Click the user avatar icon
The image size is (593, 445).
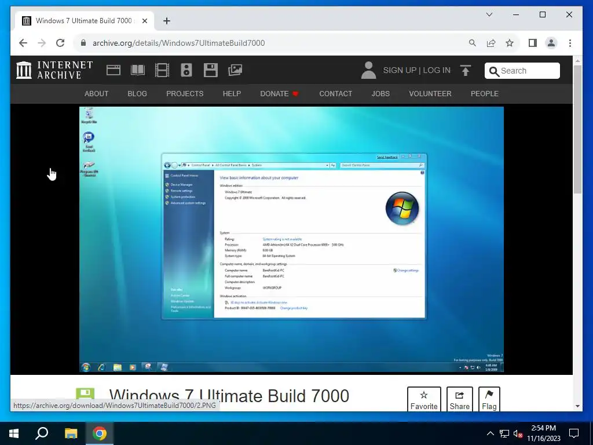[x=368, y=70]
